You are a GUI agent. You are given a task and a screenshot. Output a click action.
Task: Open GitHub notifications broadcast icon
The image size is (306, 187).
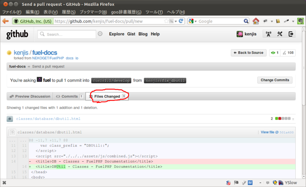coord(269,34)
